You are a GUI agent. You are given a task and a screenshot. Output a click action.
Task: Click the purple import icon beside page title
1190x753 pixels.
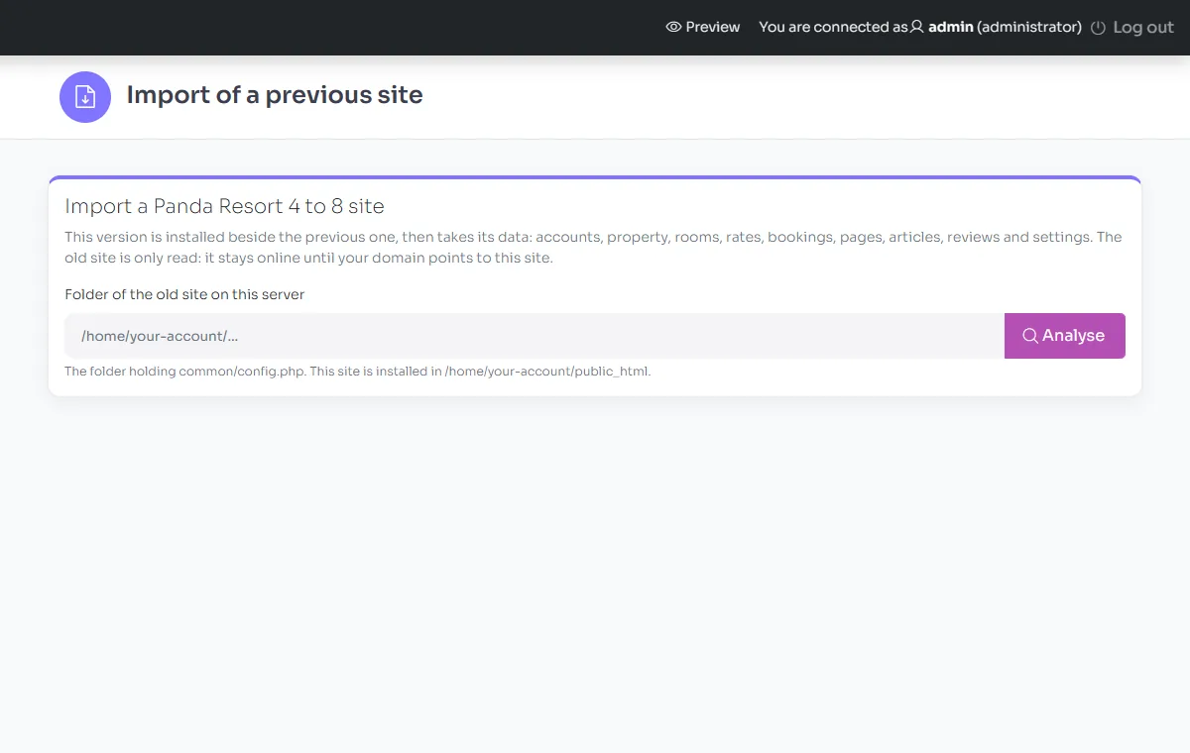pyautogui.click(x=85, y=97)
